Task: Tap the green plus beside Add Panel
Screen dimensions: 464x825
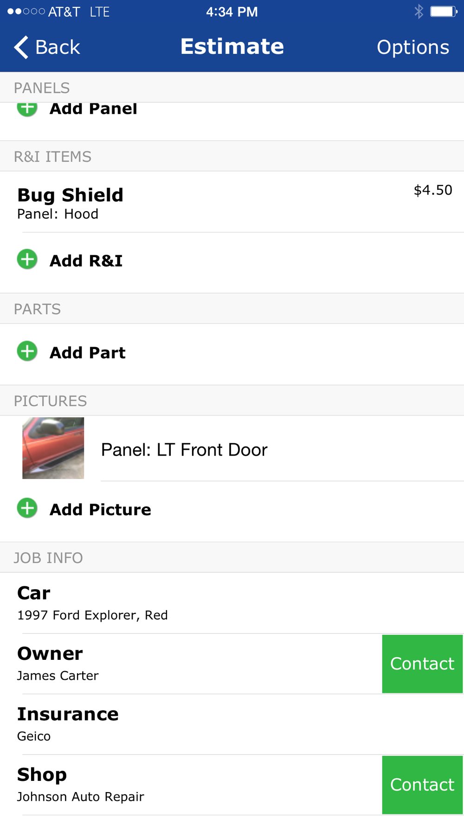Action: pos(27,109)
